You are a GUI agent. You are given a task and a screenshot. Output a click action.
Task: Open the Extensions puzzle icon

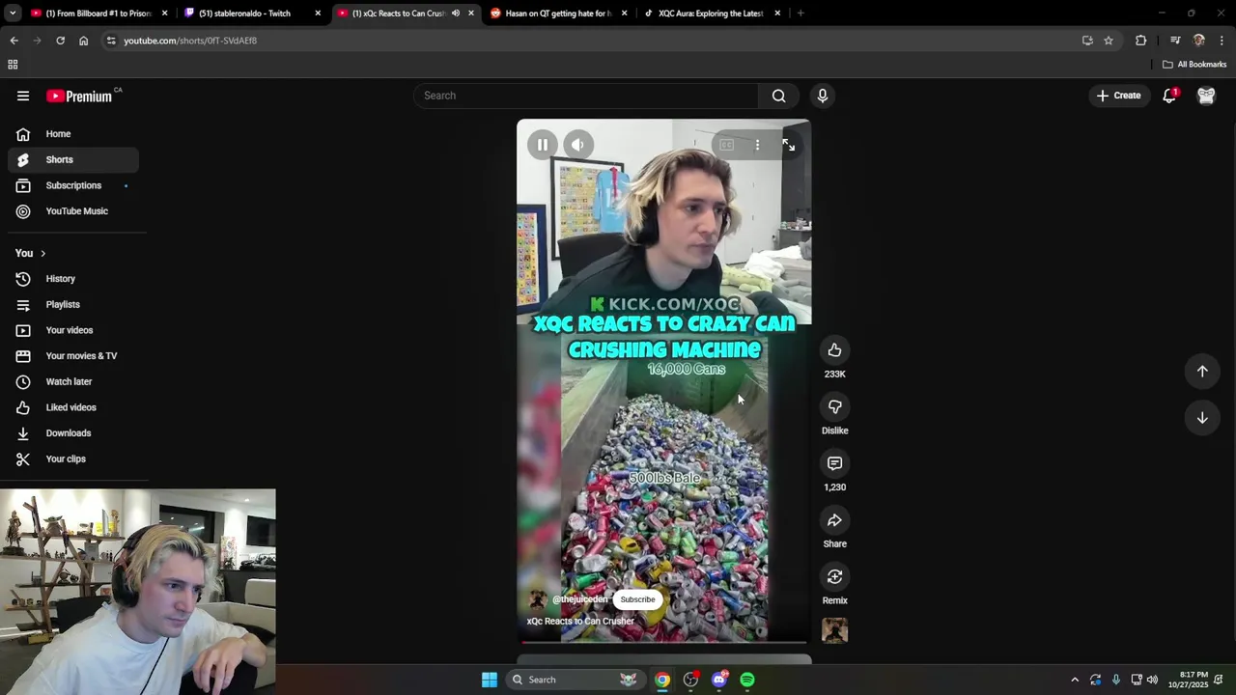coord(1141,41)
